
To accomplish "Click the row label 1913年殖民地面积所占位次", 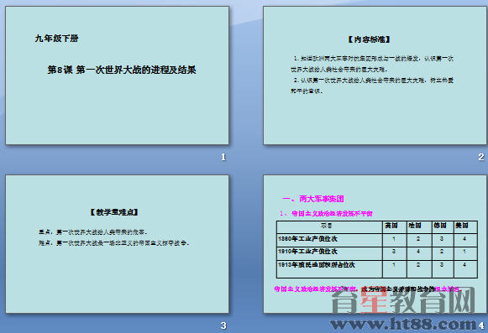I will click(x=316, y=264).
